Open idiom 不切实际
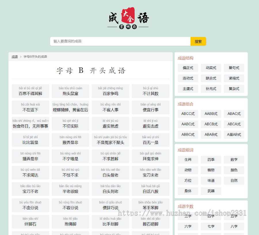Screen dimensions: 259x235 [71, 124]
